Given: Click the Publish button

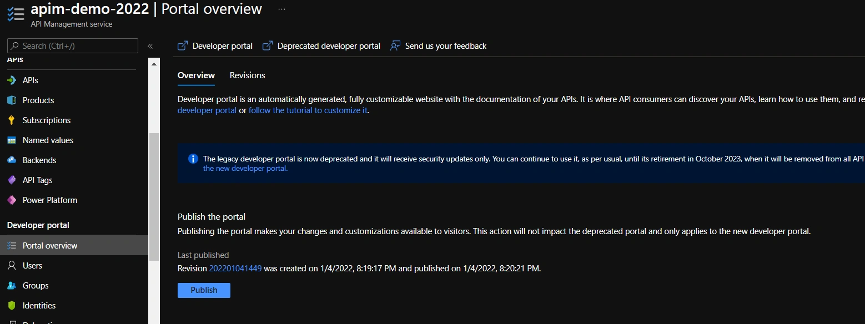Looking at the screenshot, I should (204, 290).
